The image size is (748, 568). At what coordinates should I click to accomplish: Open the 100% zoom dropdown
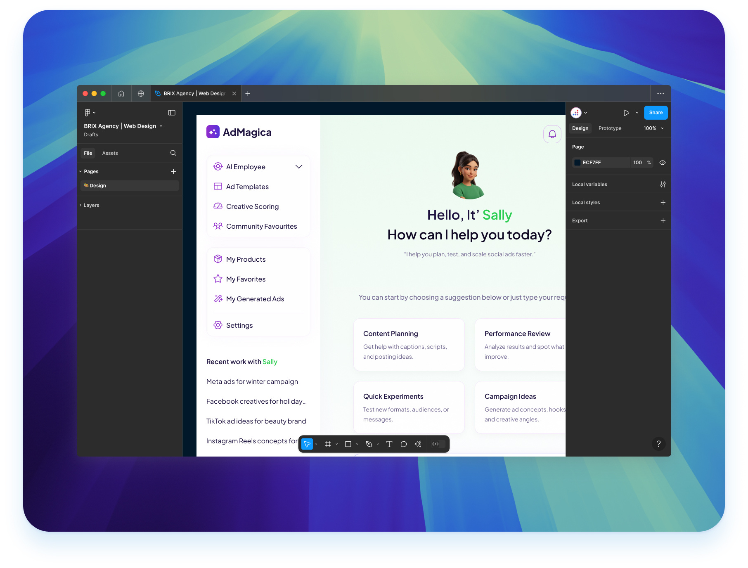pyautogui.click(x=653, y=128)
